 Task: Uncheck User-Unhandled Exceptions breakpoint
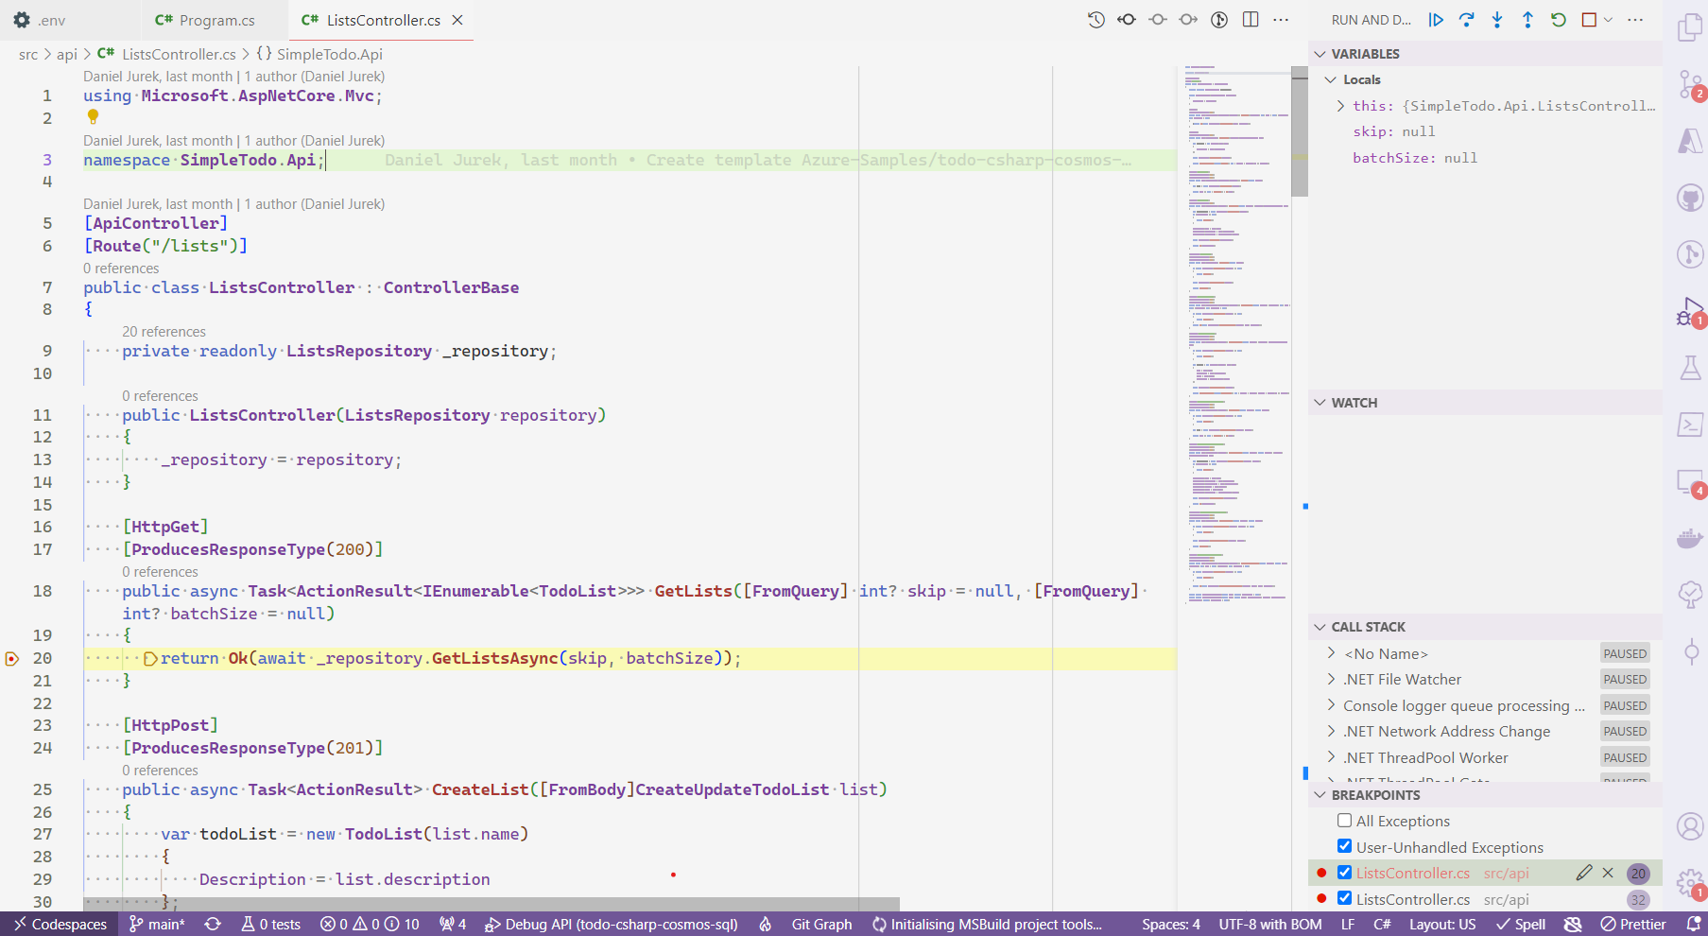pyautogui.click(x=1344, y=846)
